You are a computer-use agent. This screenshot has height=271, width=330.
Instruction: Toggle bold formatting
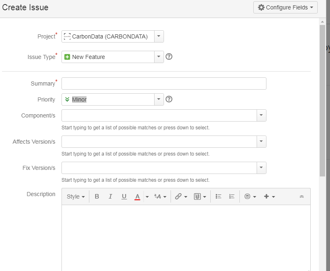coord(97,196)
